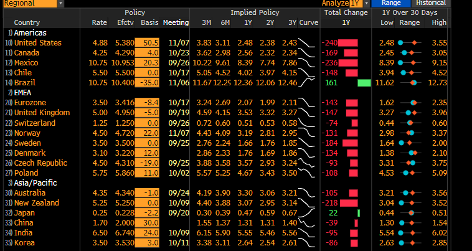Switch to the Historical tab
Screen dimensions: 472x251
(431, 3)
